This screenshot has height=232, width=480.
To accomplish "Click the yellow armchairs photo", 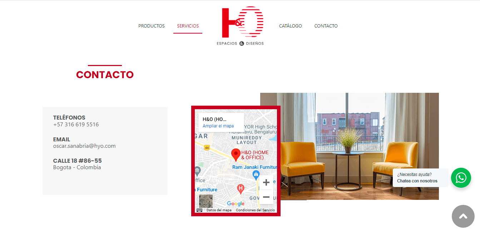I will click(x=350, y=146).
